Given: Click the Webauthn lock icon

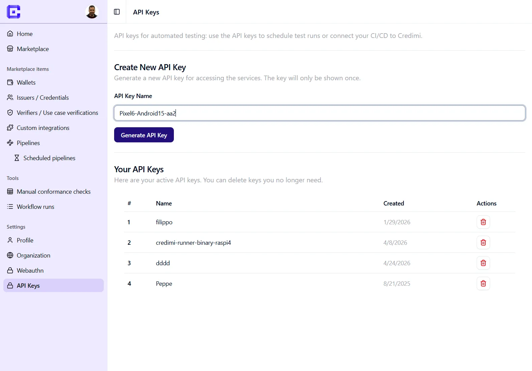Looking at the screenshot, I should point(10,270).
